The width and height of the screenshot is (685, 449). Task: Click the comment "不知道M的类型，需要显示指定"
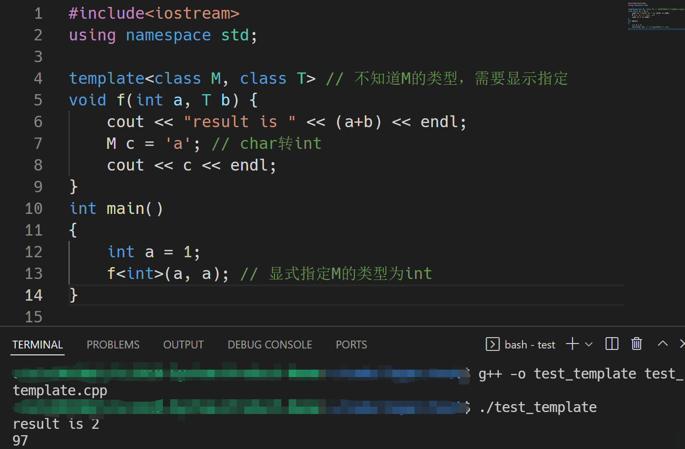461,78
